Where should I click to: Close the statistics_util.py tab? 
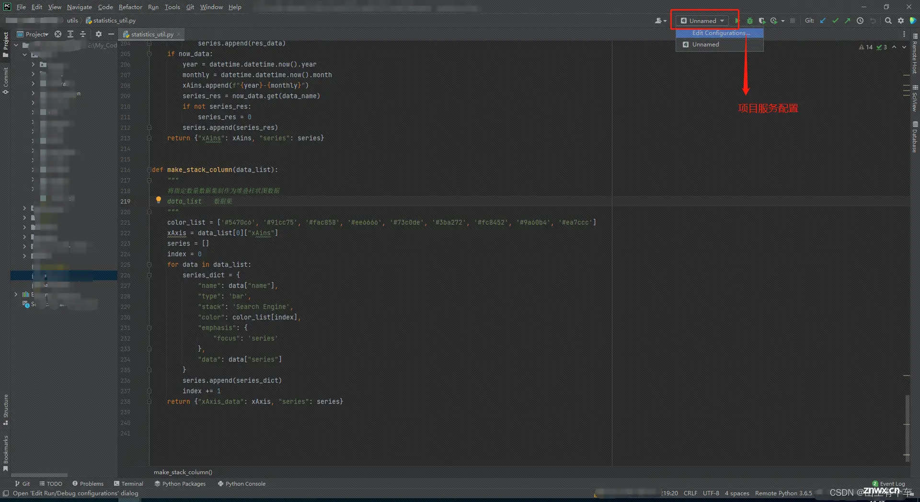coord(179,34)
